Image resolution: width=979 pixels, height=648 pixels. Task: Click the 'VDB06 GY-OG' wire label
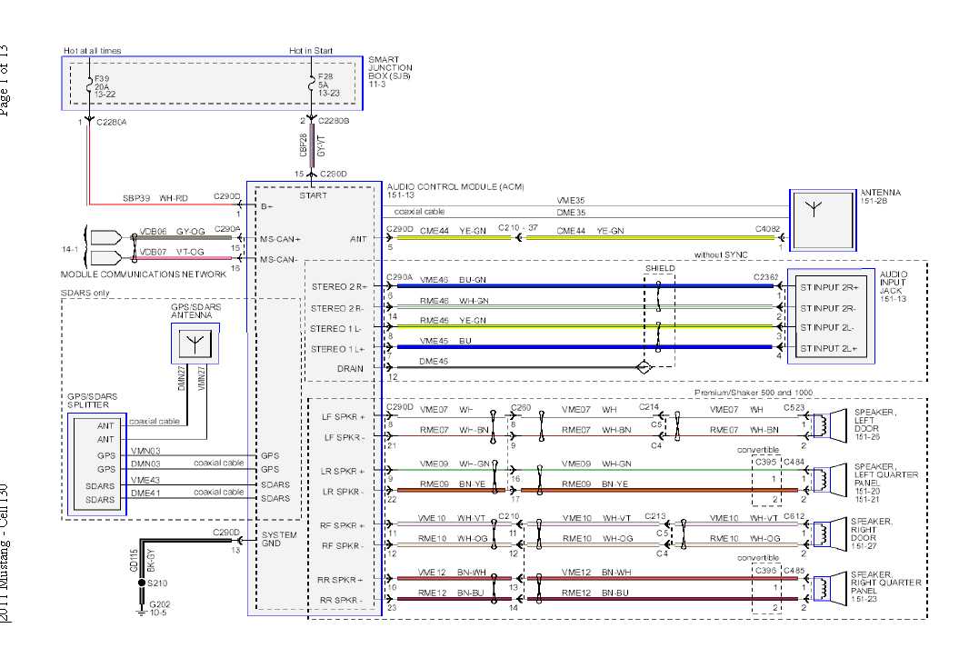pos(172,232)
